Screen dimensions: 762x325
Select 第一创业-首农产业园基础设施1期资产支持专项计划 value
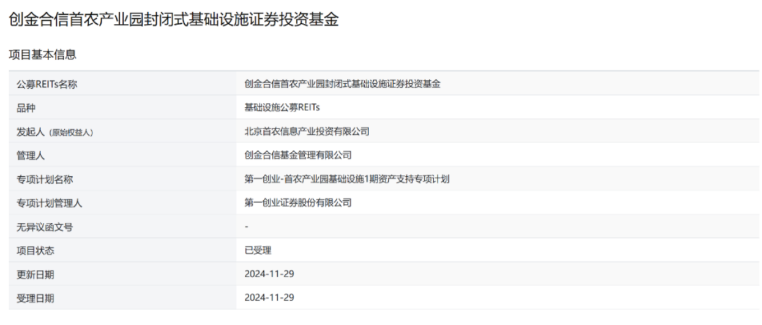coord(347,179)
